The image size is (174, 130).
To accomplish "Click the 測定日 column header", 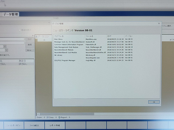I will tap(22, 61).
